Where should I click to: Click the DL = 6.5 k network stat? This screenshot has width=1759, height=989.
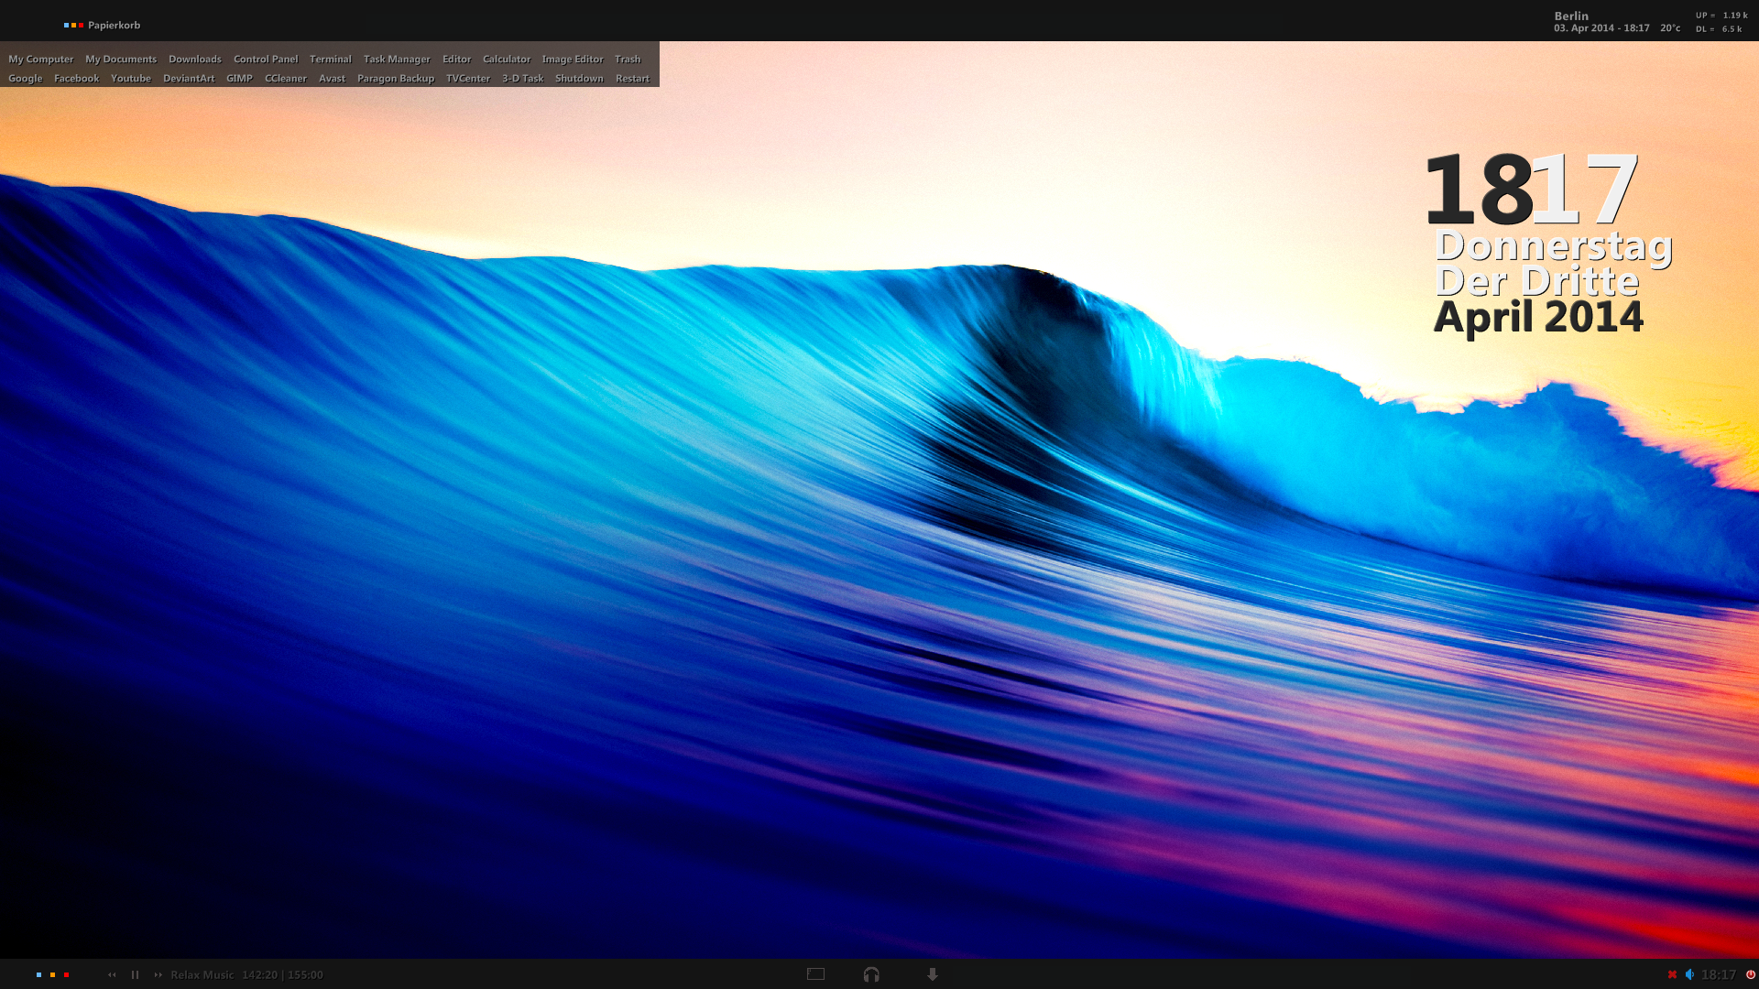(x=1719, y=29)
